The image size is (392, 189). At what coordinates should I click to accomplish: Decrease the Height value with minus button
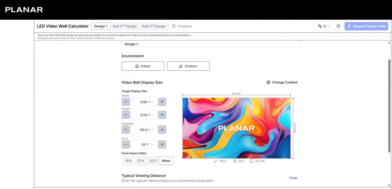click(126, 115)
